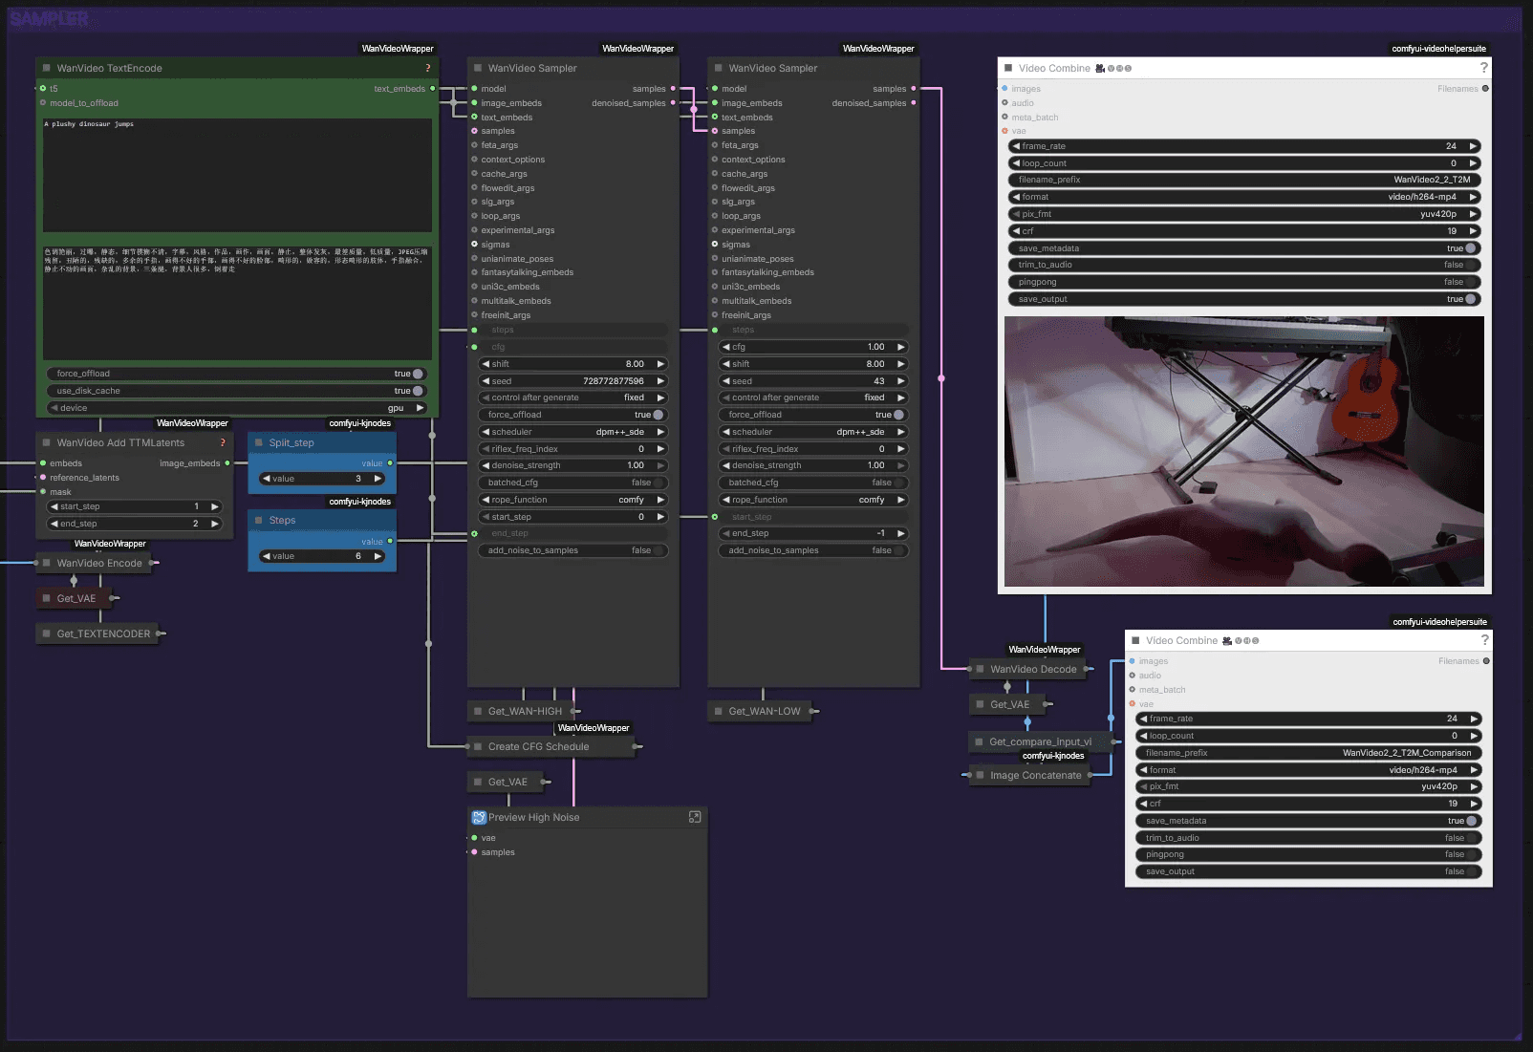
Task: Click the shift 8.00 slider in the seed 43 sampler
Action: (812, 364)
